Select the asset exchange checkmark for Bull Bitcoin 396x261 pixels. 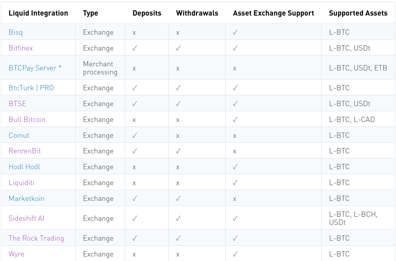(x=235, y=119)
